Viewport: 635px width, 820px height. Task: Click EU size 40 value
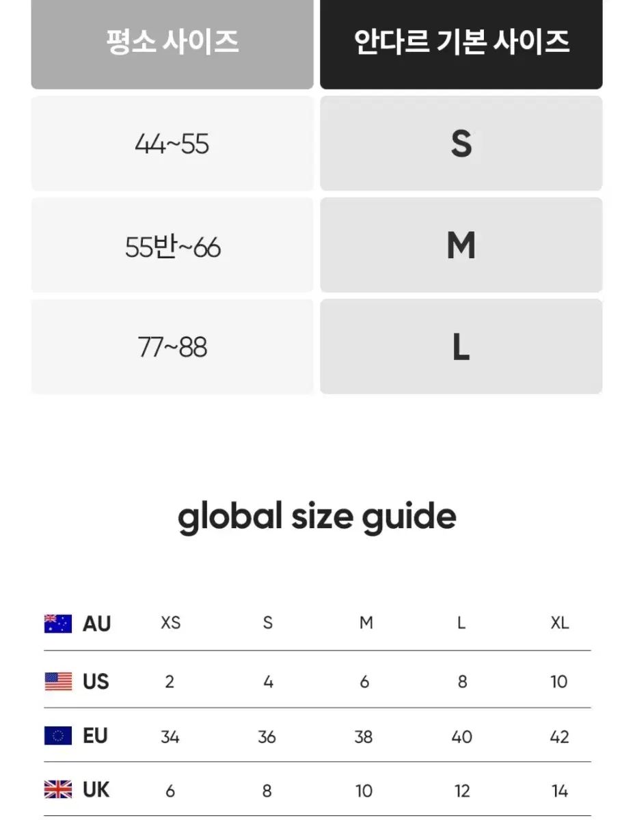click(x=462, y=737)
